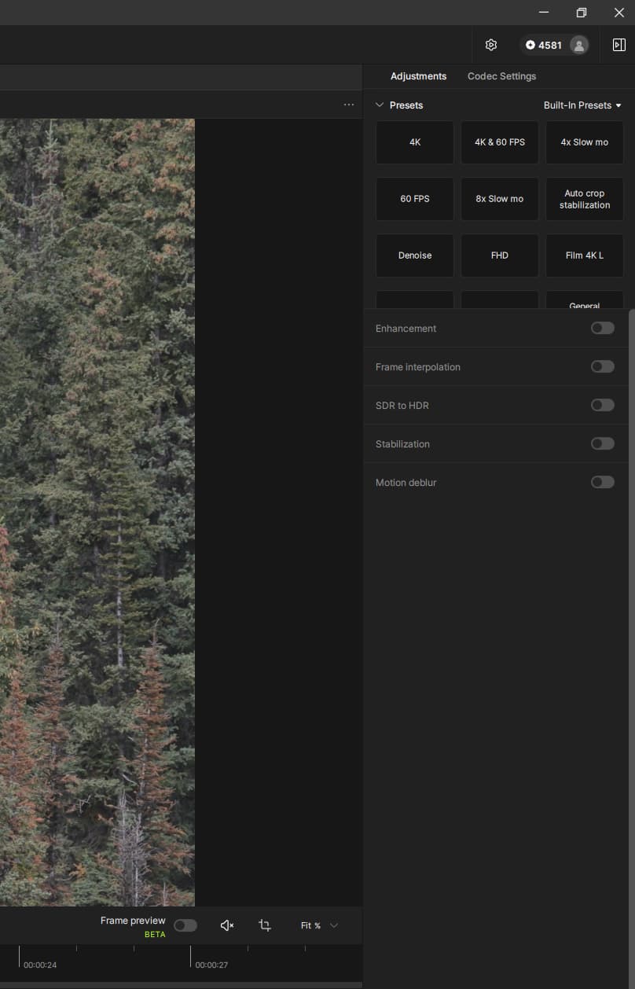The width and height of the screenshot is (635, 989).
Task: Open the settings gear icon
Action: tap(491, 45)
